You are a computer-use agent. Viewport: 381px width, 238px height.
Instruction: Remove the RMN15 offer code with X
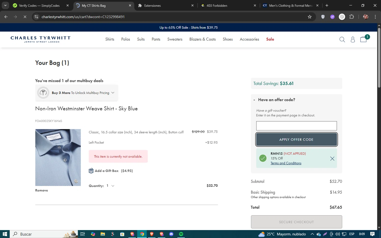[x=332, y=159]
